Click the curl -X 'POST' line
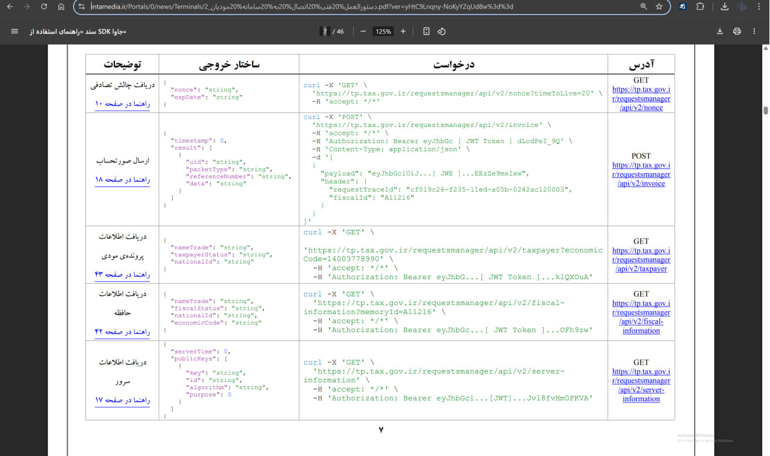This screenshot has width=770, height=456. pyautogui.click(x=337, y=117)
